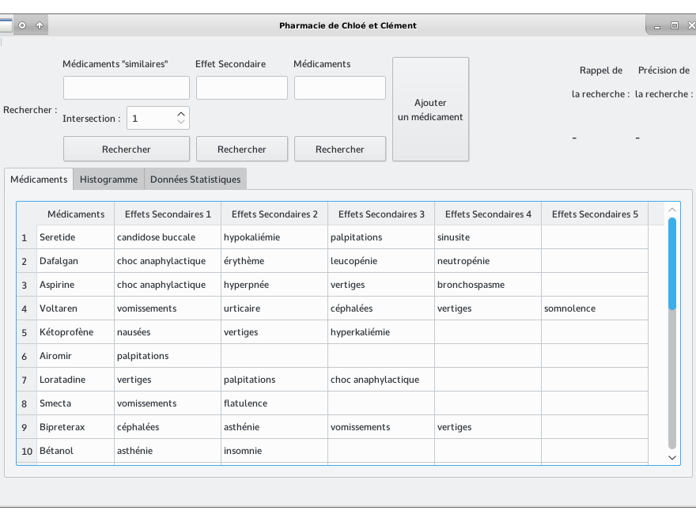This screenshot has height=522, width=696.
Task: Click the scrollbar down arrow on the table
Action: (x=671, y=457)
